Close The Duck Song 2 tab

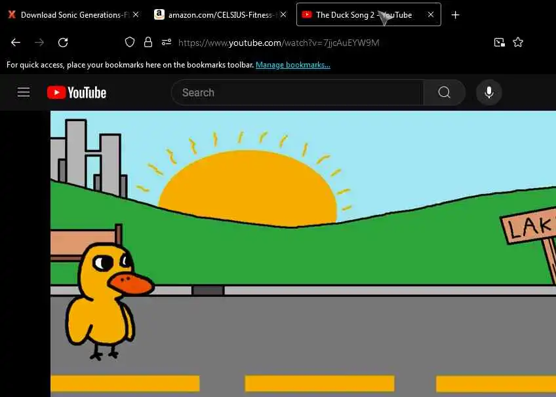pyautogui.click(x=431, y=14)
